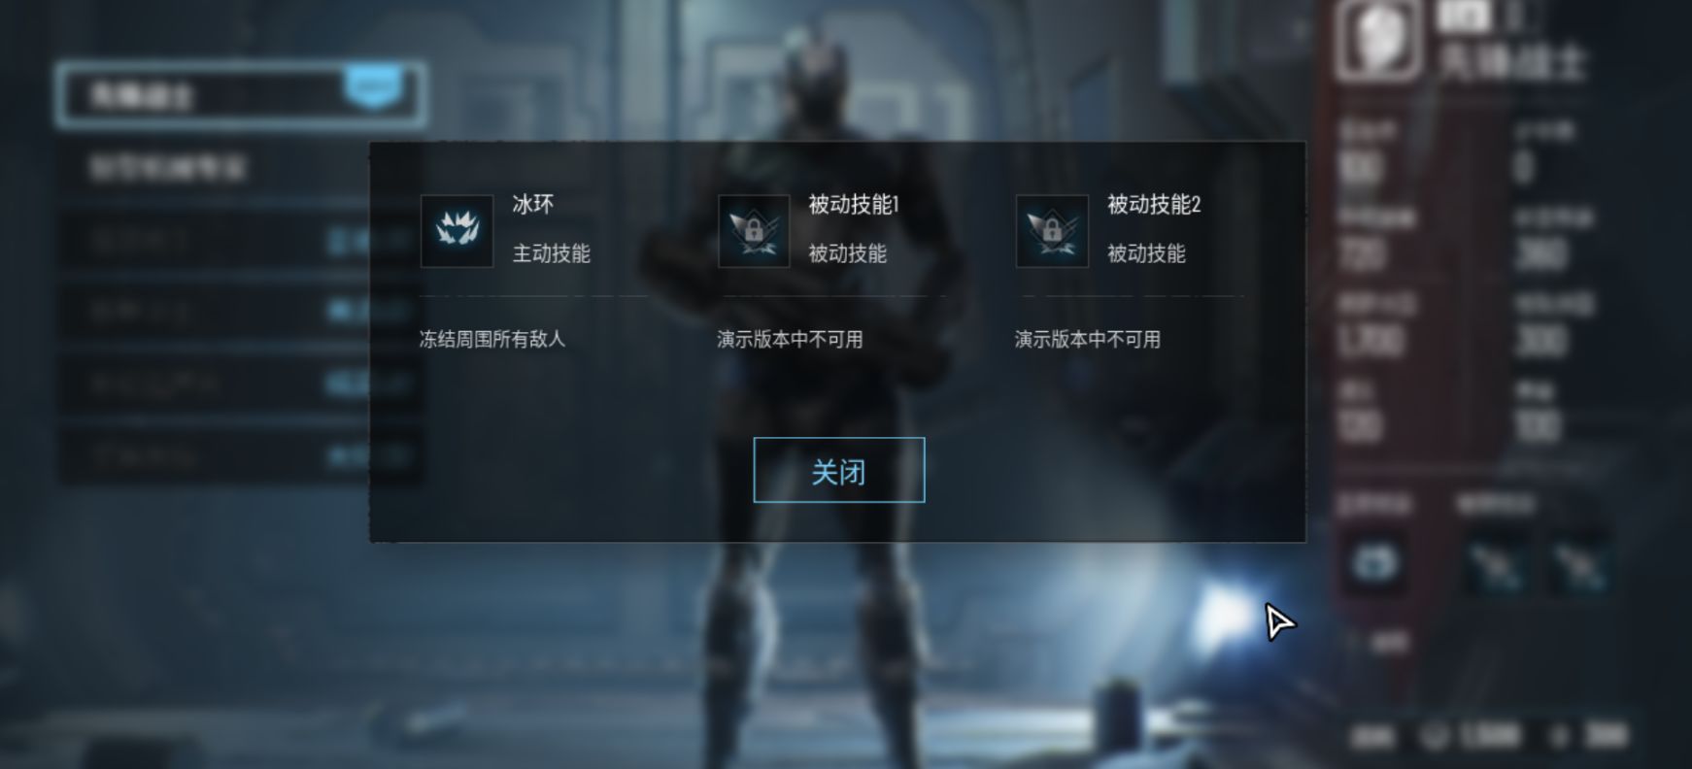Viewport: 1692px width, 769px height.
Task: Choose the second blurred weapon slot icon
Action: pyautogui.click(x=1577, y=563)
